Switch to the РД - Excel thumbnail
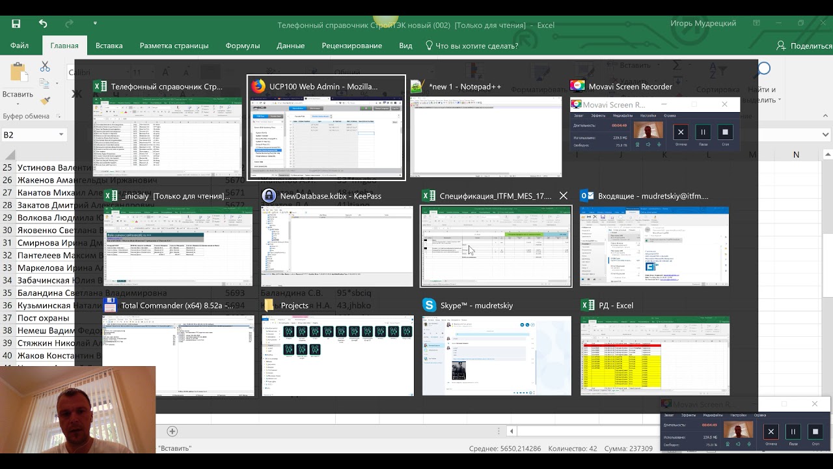833x469 pixels. pos(655,347)
